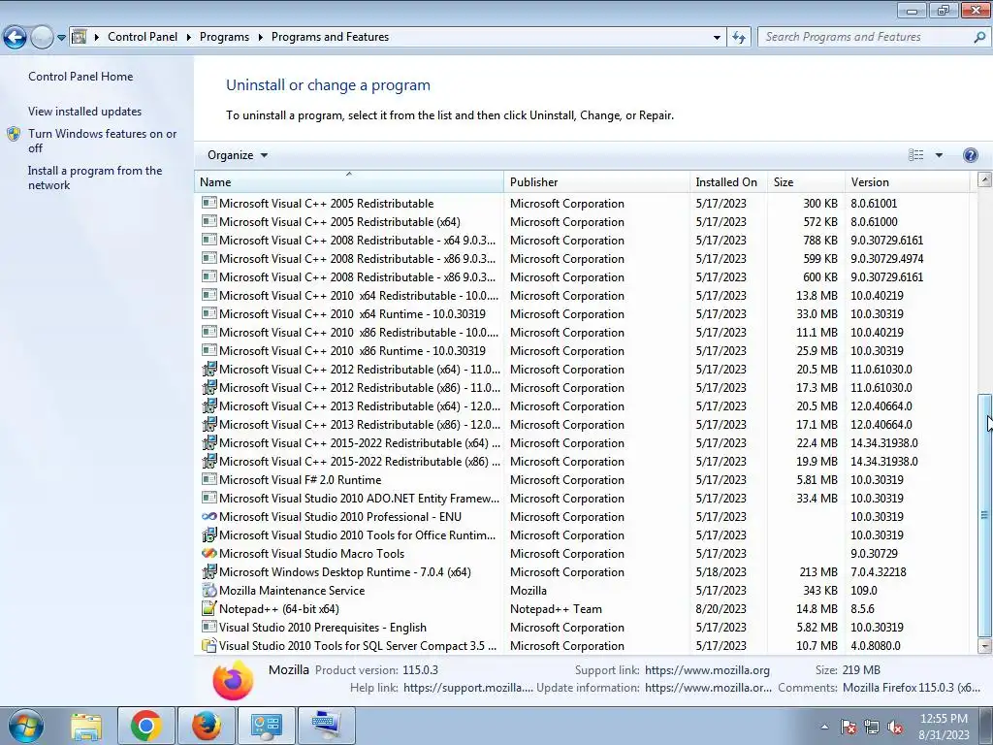Select Visual C++ 2012 Redistributable (x64) icon
The width and height of the screenshot is (993, 745).
pyautogui.click(x=209, y=369)
